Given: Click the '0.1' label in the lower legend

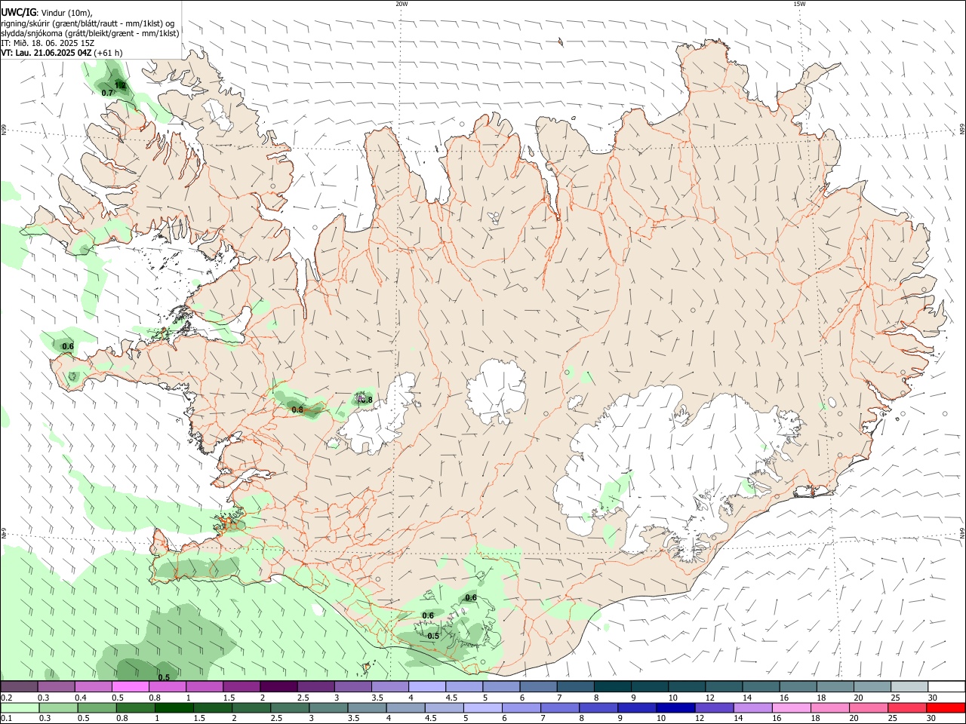Looking at the screenshot, I should tap(6, 719).
